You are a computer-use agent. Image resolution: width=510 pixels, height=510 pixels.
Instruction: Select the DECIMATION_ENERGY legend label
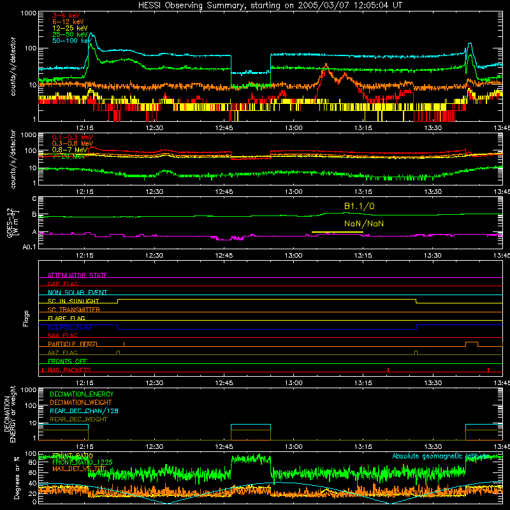click(82, 394)
